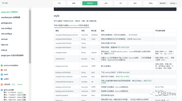Follow the 使用注意 link in navigationStyle row

coord(111,54)
